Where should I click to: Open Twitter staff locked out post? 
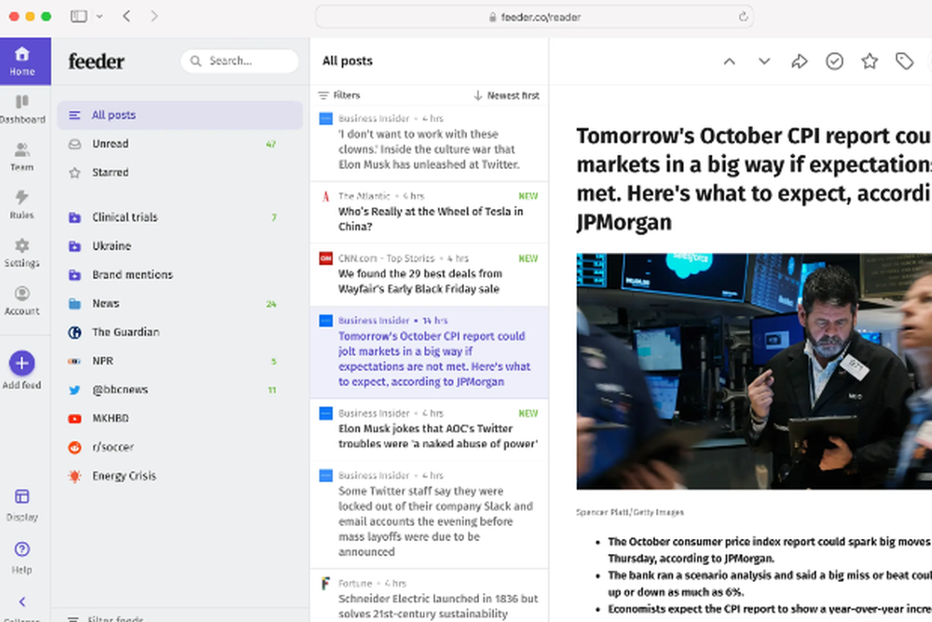pos(429,515)
